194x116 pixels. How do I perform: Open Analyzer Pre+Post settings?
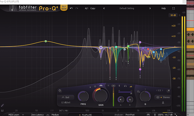pos(130,115)
